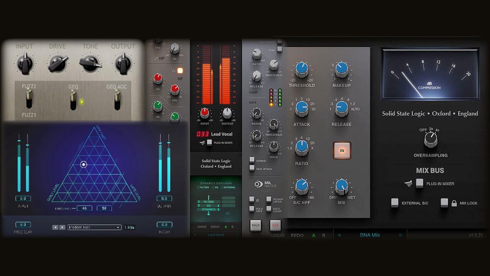The image size is (490, 276).
Task: Click the reverb next preset arrow
Action: click(62, 227)
